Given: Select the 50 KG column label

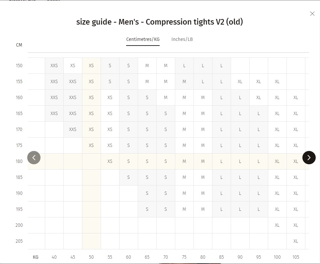Looking at the screenshot, I should click(x=91, y=257).
